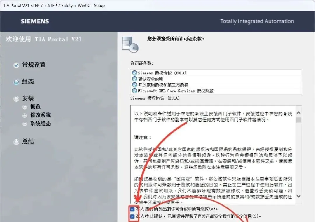Click the scroll down arrow of license text
This screenshot has height=222, width=315.
pyautogui.click(x=299, y=196)
